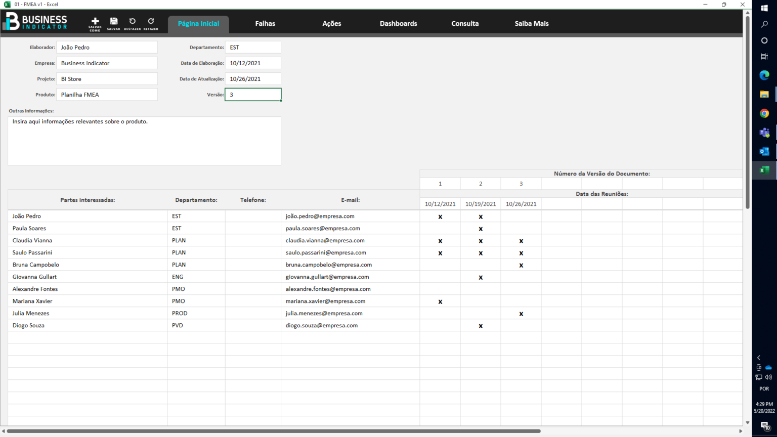Click the Refazer redo icon

[x=151, y=22]
